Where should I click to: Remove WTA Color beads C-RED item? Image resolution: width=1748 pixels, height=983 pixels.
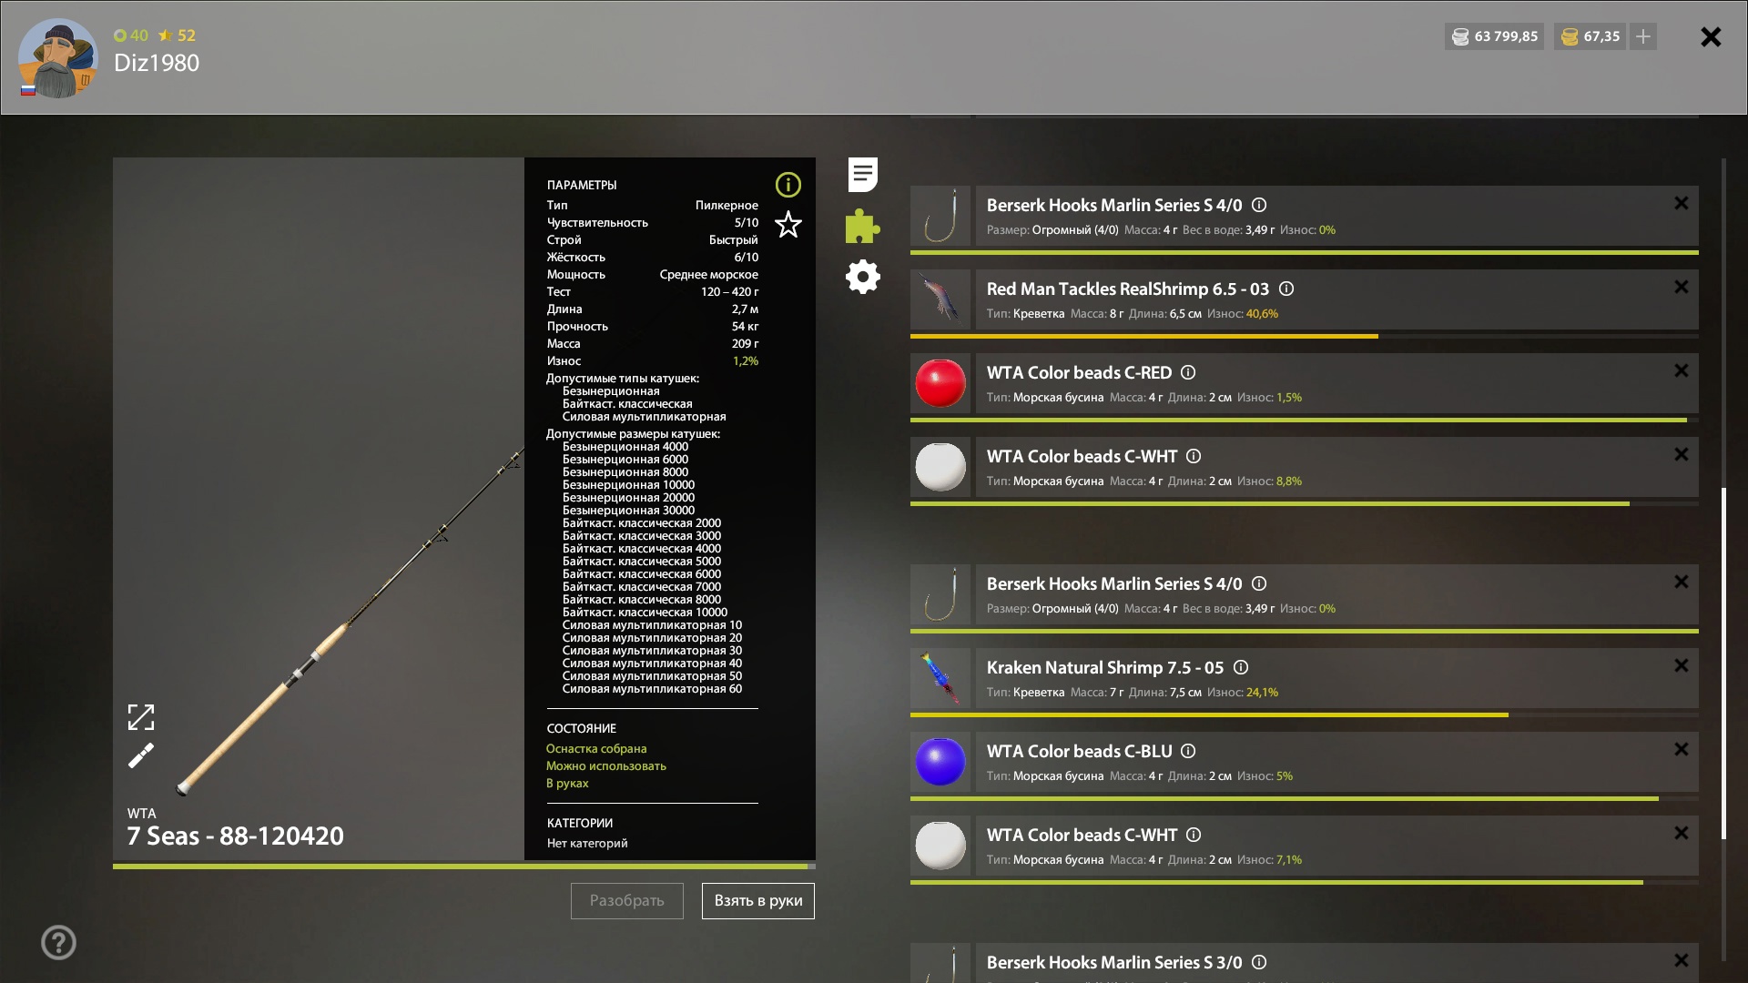pyautogui.click(x=1682, y=371)
